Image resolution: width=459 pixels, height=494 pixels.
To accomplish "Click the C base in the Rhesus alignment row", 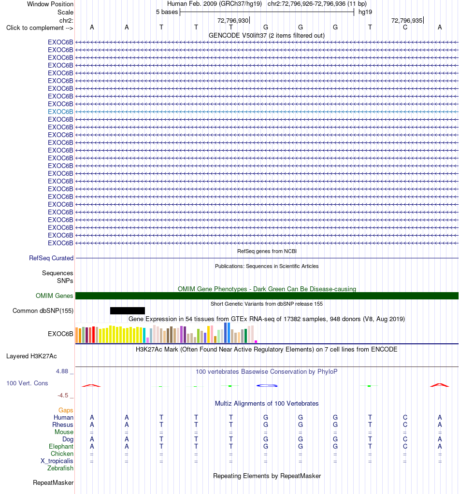I will (405, 424).
